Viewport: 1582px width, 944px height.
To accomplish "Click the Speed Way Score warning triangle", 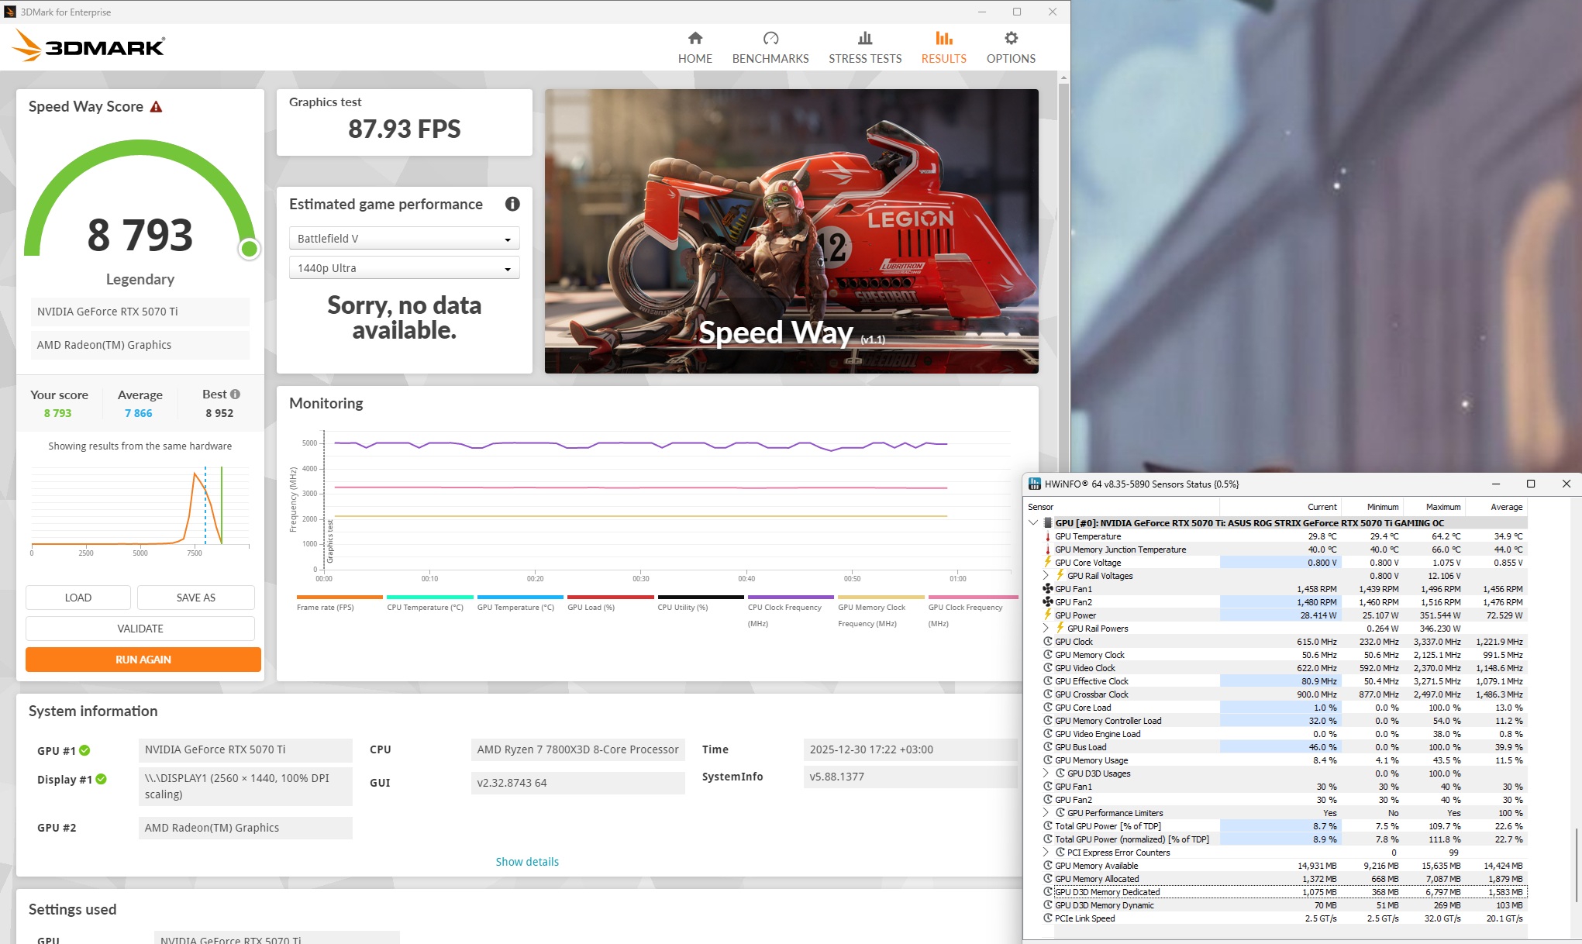I will 156,107.
